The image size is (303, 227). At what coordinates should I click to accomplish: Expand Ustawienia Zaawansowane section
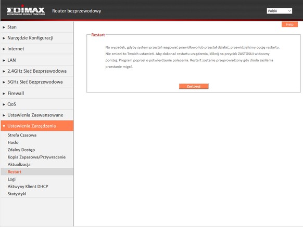pyautogui.click(x=37, y=115)
